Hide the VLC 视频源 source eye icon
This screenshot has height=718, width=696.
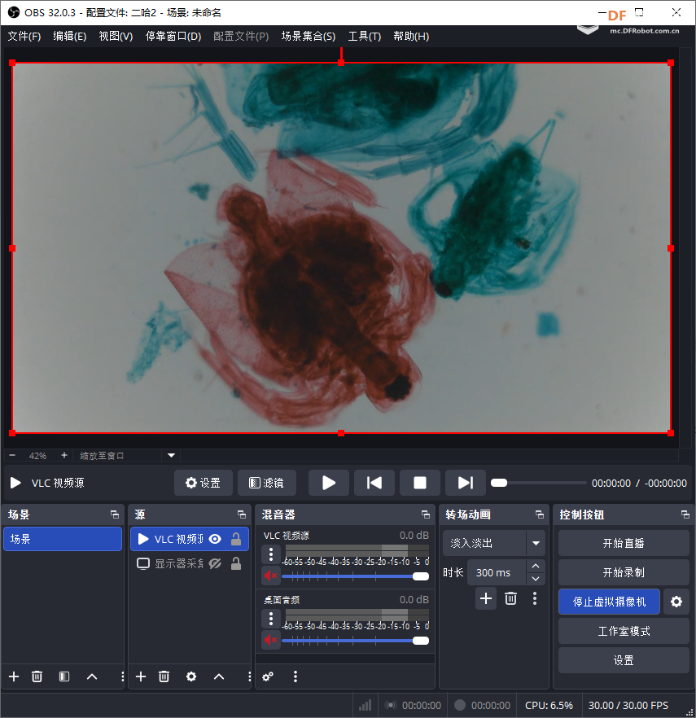click(x=215, y=539)
